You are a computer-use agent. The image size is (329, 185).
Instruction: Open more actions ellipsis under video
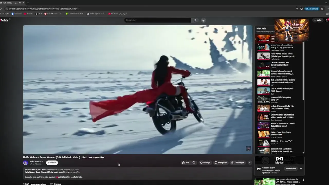click(x=250, y=163)
